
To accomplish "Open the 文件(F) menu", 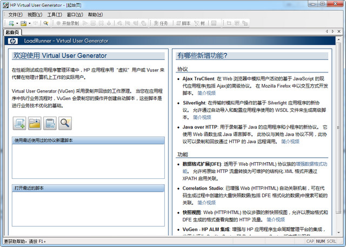I will tap(16, 15).
